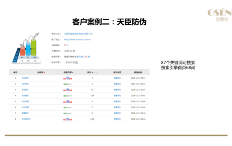Open the keyword link in row 5
The height and width of the screenshot is (146, 232).
coord(25,101)
